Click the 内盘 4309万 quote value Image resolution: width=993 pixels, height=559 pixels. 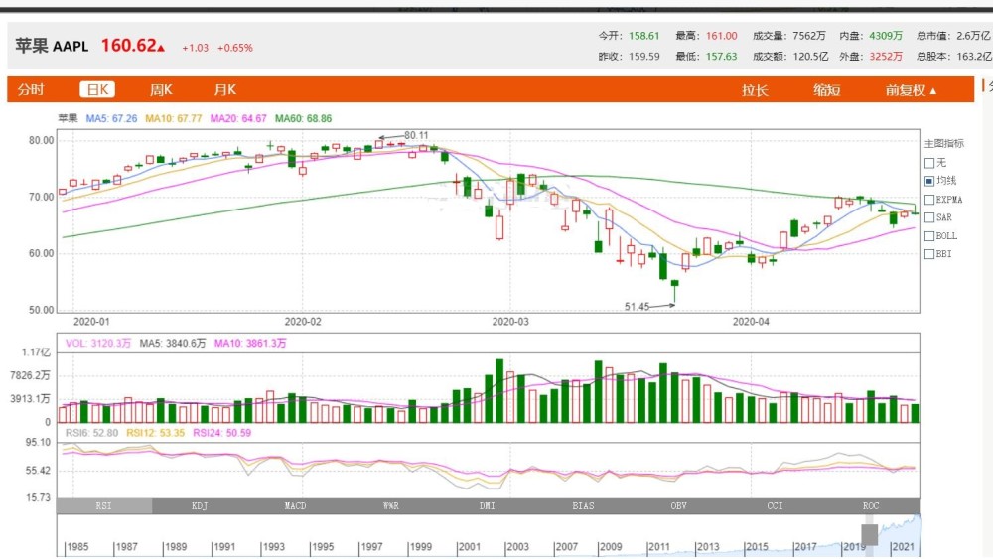[871, 36]
